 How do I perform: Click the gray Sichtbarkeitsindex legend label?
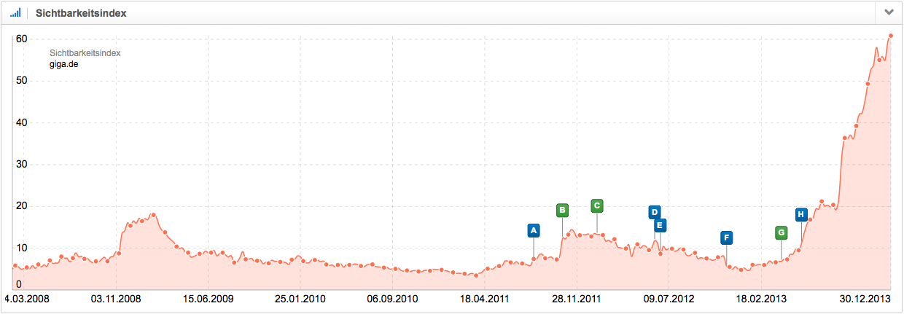pos(85,53)
